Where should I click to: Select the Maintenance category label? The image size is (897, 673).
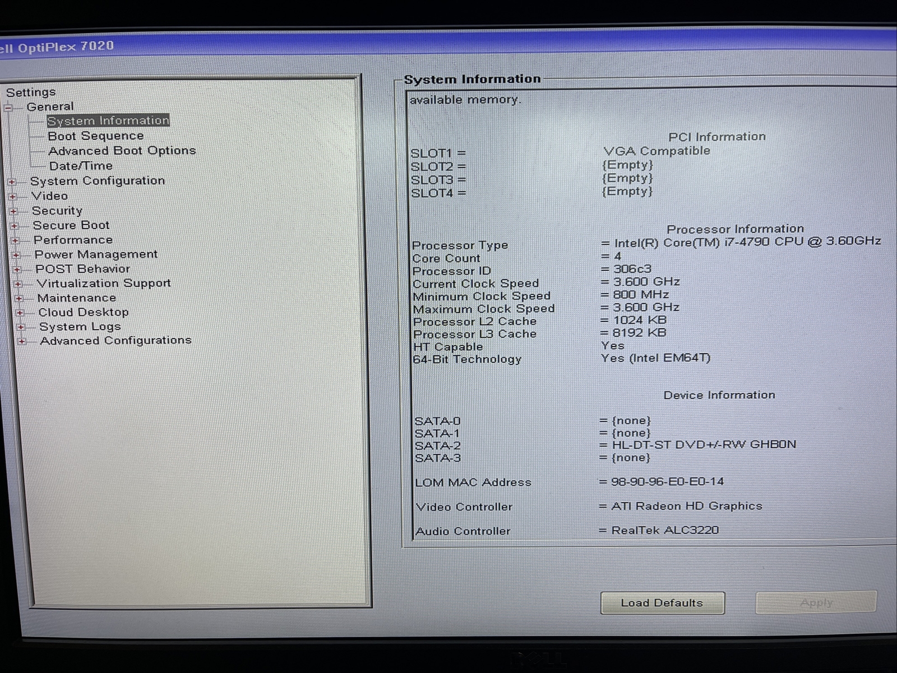point(77,298)
